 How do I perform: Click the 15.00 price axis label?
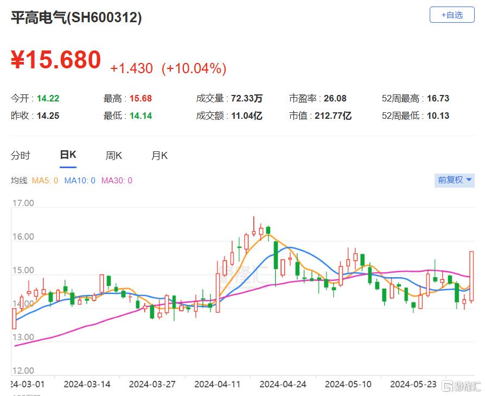[23, 270]
